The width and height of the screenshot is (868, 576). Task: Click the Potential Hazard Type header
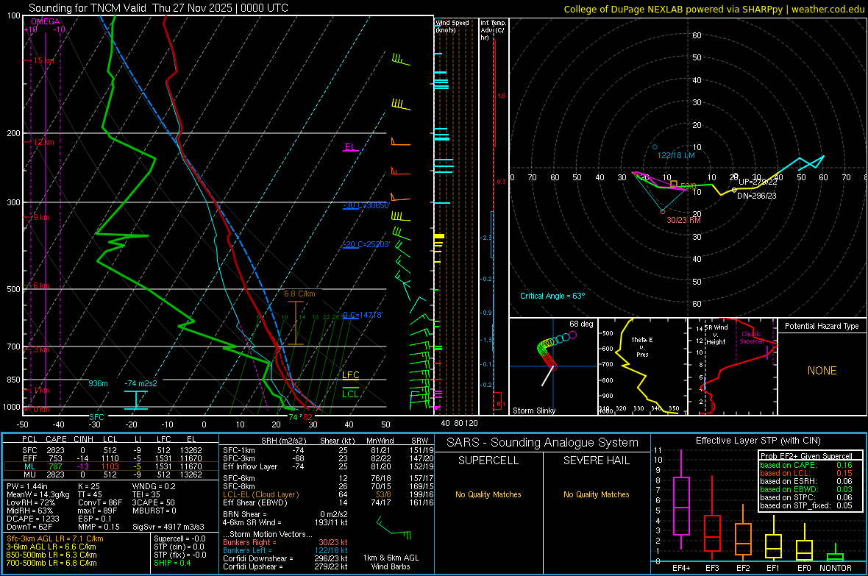pos(822,326)
